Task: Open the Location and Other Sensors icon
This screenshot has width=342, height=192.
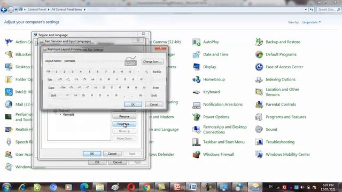Action: click(259, 92)
